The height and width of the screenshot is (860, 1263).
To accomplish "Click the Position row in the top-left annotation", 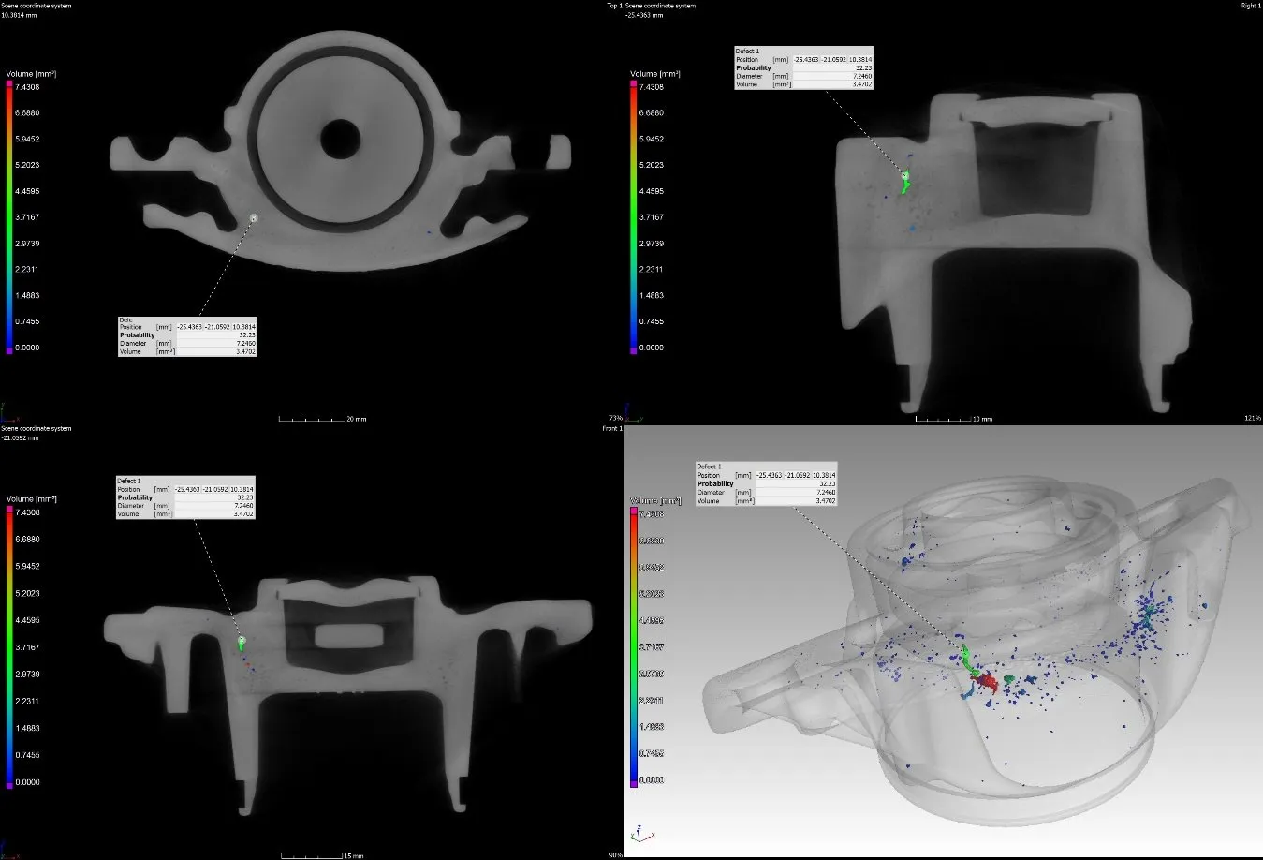I will 187,327.
